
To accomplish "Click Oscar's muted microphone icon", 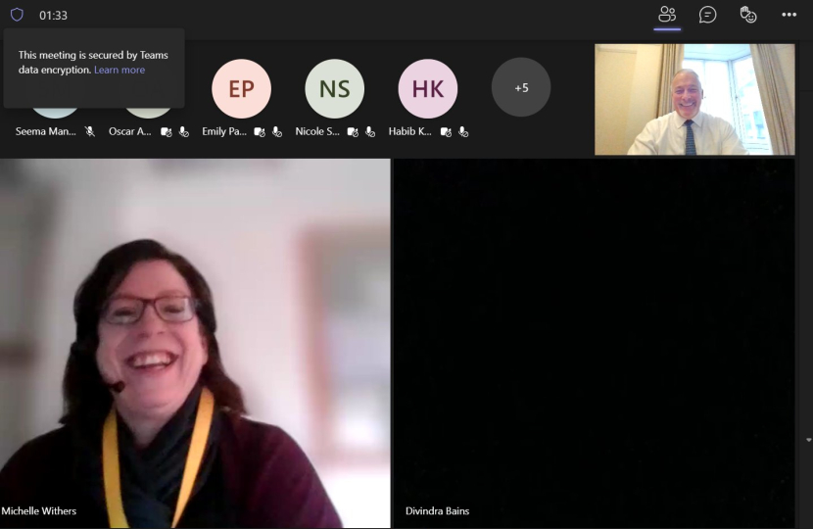I will (183, 131).
